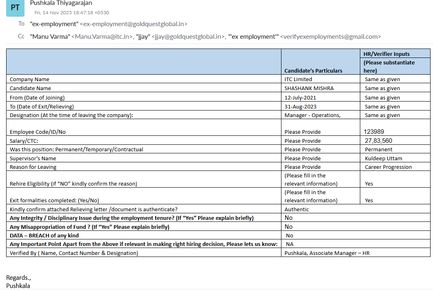433x290 pixels.
Task: Select salary value 27,83,560
Action: [x=378, y=141]
